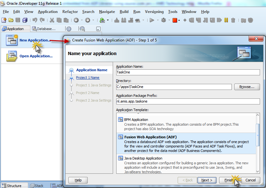Click the New file toolbar icon
This screenshot has width=266, height=188.
point(4,20)
